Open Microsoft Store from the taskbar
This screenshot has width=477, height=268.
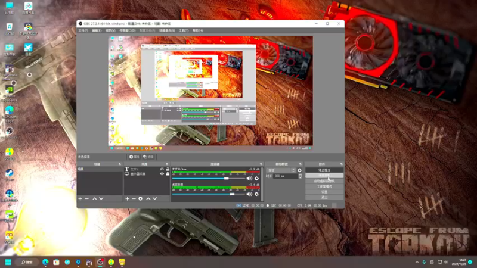(x=56, y=262)
